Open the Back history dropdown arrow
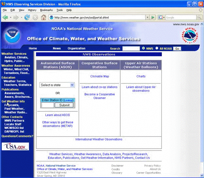 (11, 17)
